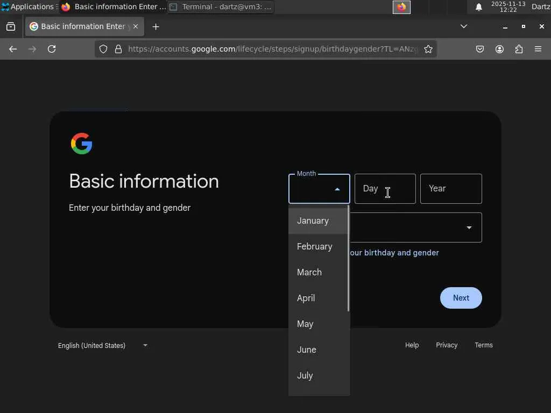The width and height of the screenshot is (551, 413).
Task: Click into the Year field
Action: pyautogui.click(x=451, y=189)
